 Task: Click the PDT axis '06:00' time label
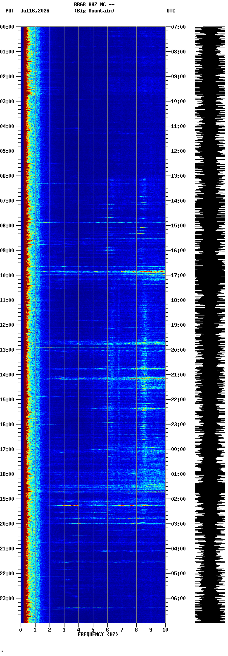[7, 176]
